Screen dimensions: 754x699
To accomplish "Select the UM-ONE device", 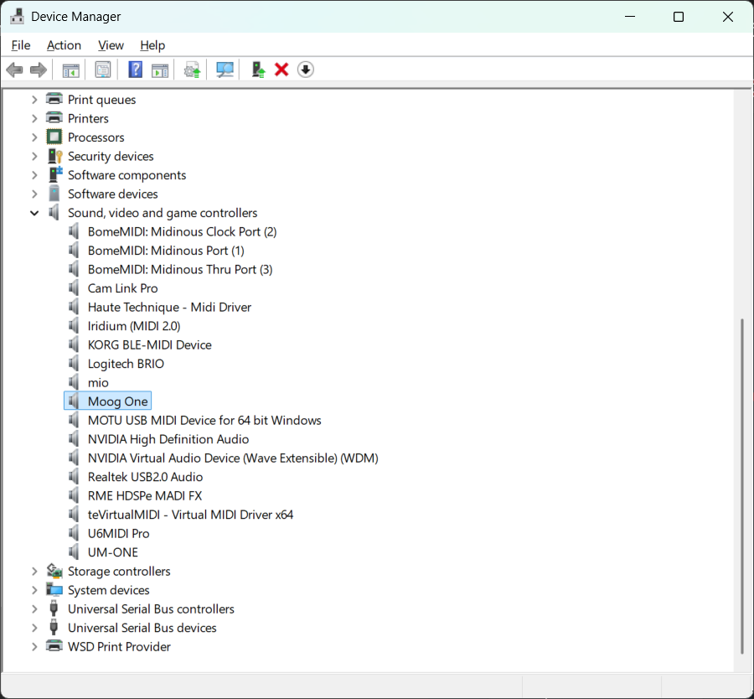I will click(x=113, y=552).
